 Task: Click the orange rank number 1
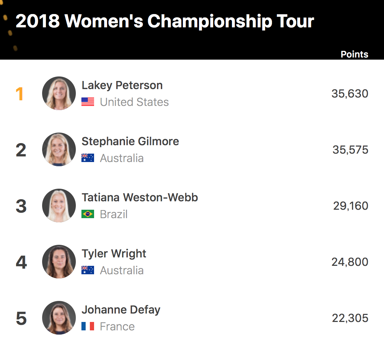point(20,94)
